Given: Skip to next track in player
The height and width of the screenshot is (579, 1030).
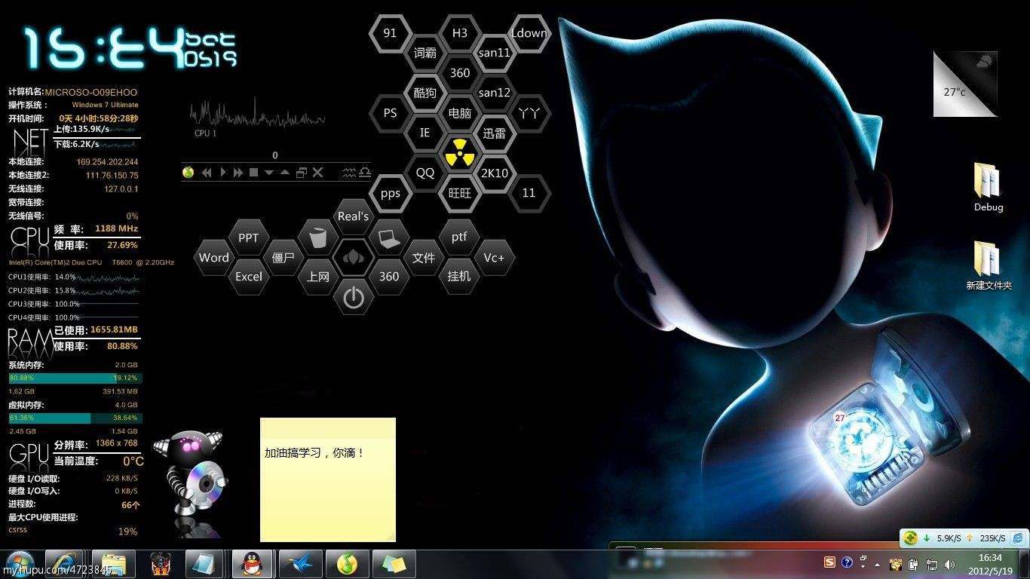Looking at the screenshot, I should click(238, 173).
